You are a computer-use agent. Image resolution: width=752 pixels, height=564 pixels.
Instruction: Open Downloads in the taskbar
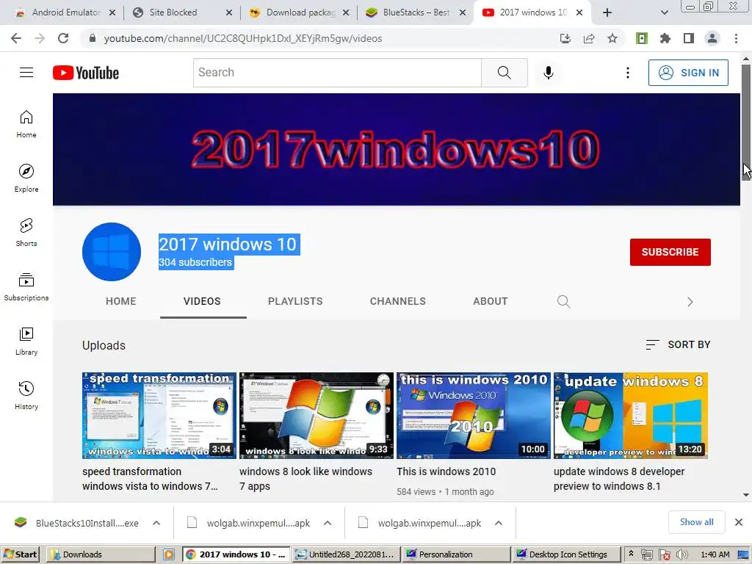[x=101, y=554]
